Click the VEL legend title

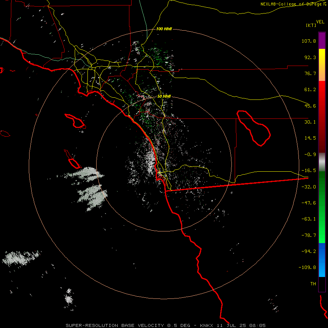click(320, 22)
